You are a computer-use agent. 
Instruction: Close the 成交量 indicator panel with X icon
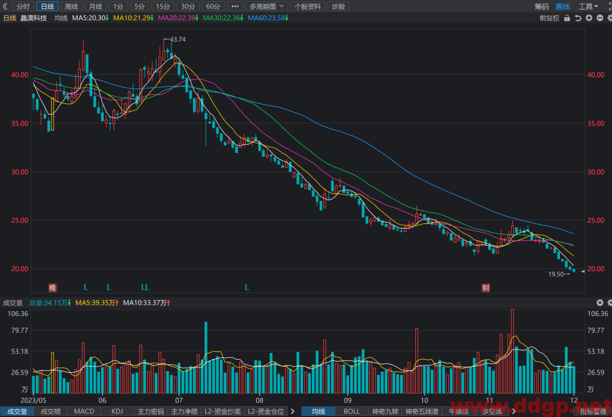[x=600, y=303]
